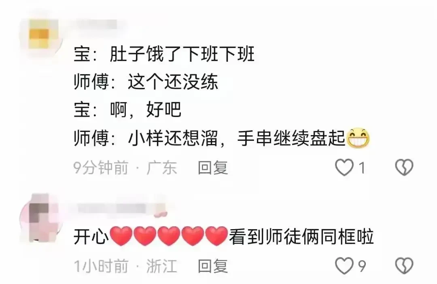Like the comment from 广东
This screenshot has width=437, height=284.
[344, 167]
